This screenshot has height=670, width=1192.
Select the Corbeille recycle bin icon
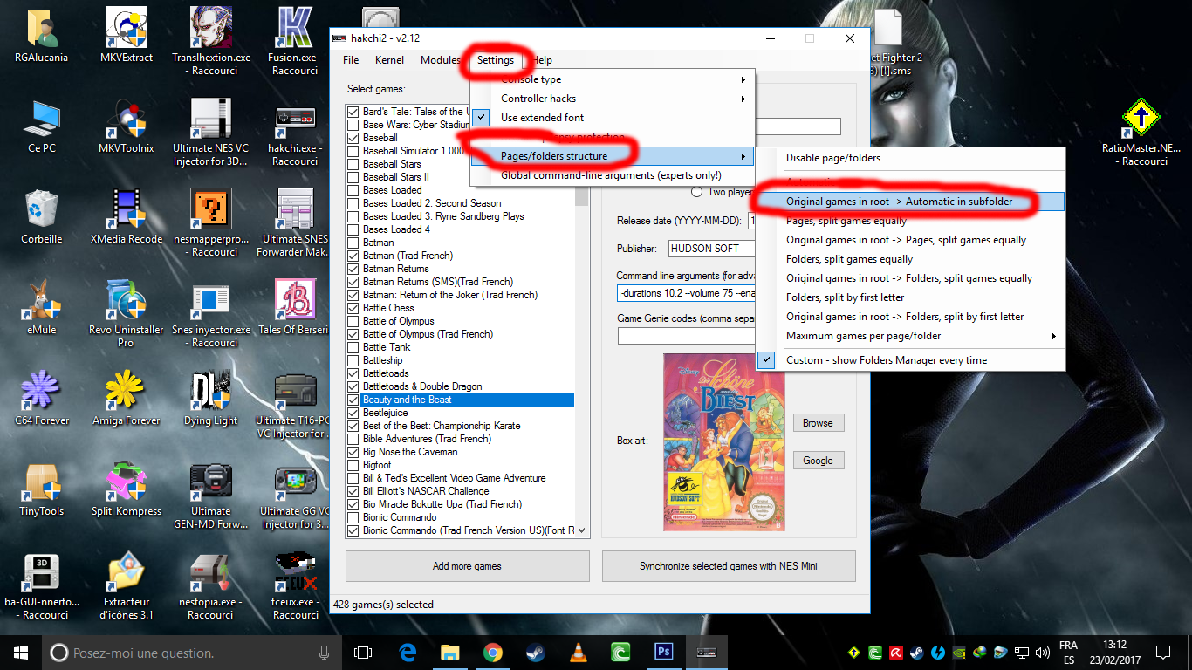coord(41,216)
